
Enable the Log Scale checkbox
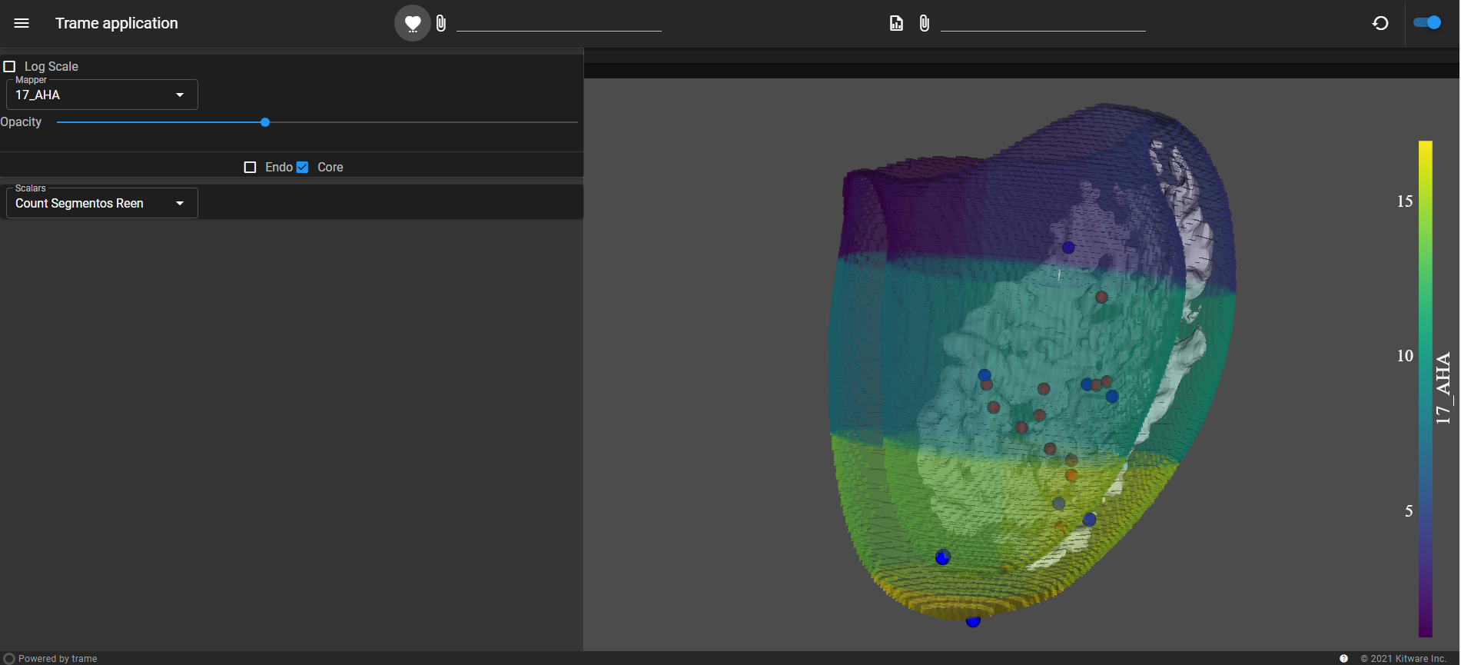coord(10,67)
